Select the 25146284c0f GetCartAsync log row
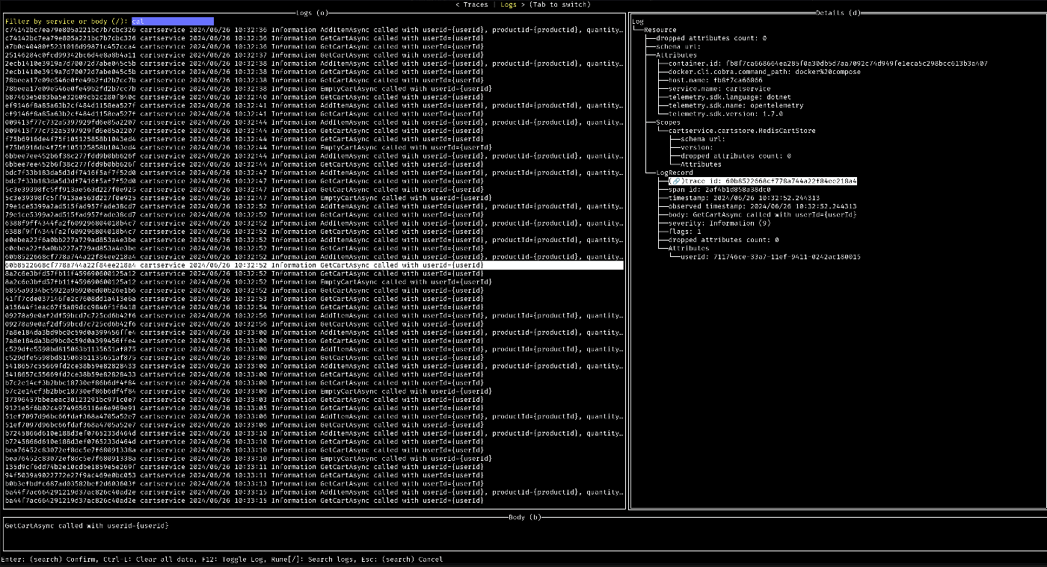This screenshot has width=1047, height=567. pos(314,55)
